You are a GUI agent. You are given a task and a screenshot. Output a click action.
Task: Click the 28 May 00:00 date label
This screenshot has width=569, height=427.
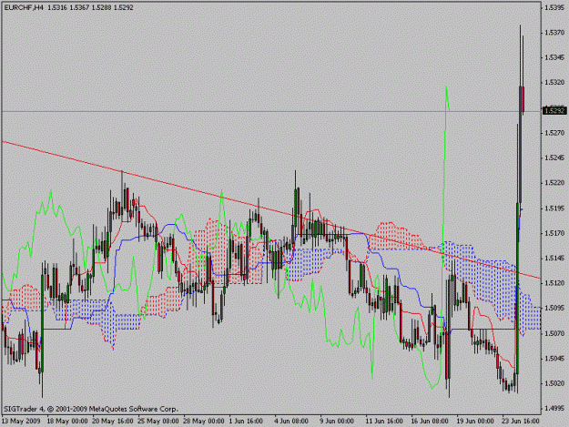tap(204, 422)
